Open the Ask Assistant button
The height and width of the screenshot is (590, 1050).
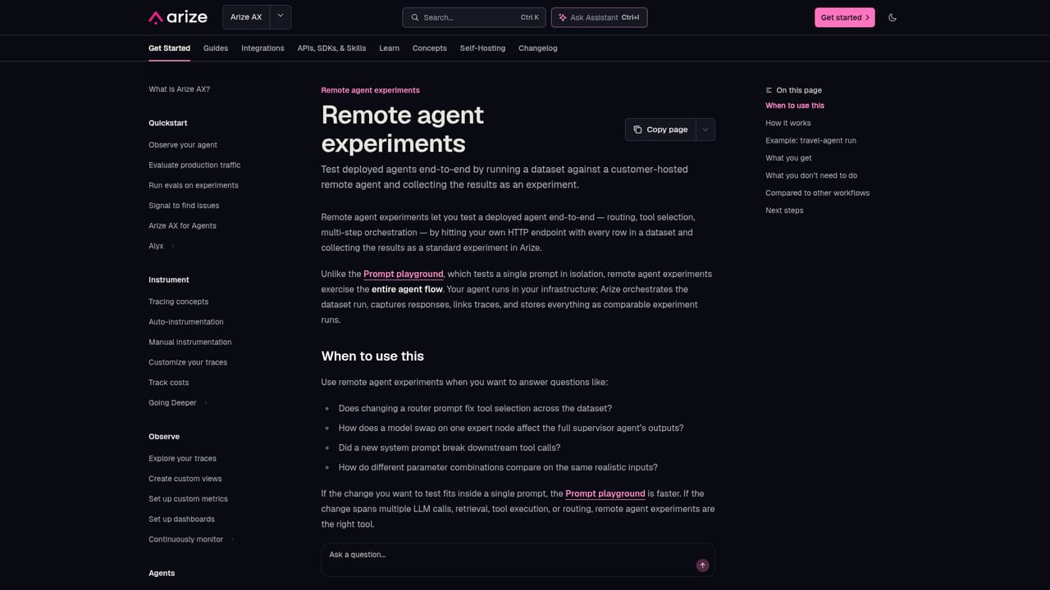[x=599, y=17]
